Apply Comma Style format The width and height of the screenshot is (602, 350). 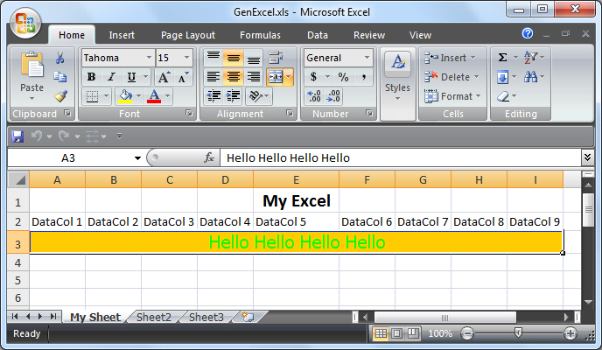[363, 77]
